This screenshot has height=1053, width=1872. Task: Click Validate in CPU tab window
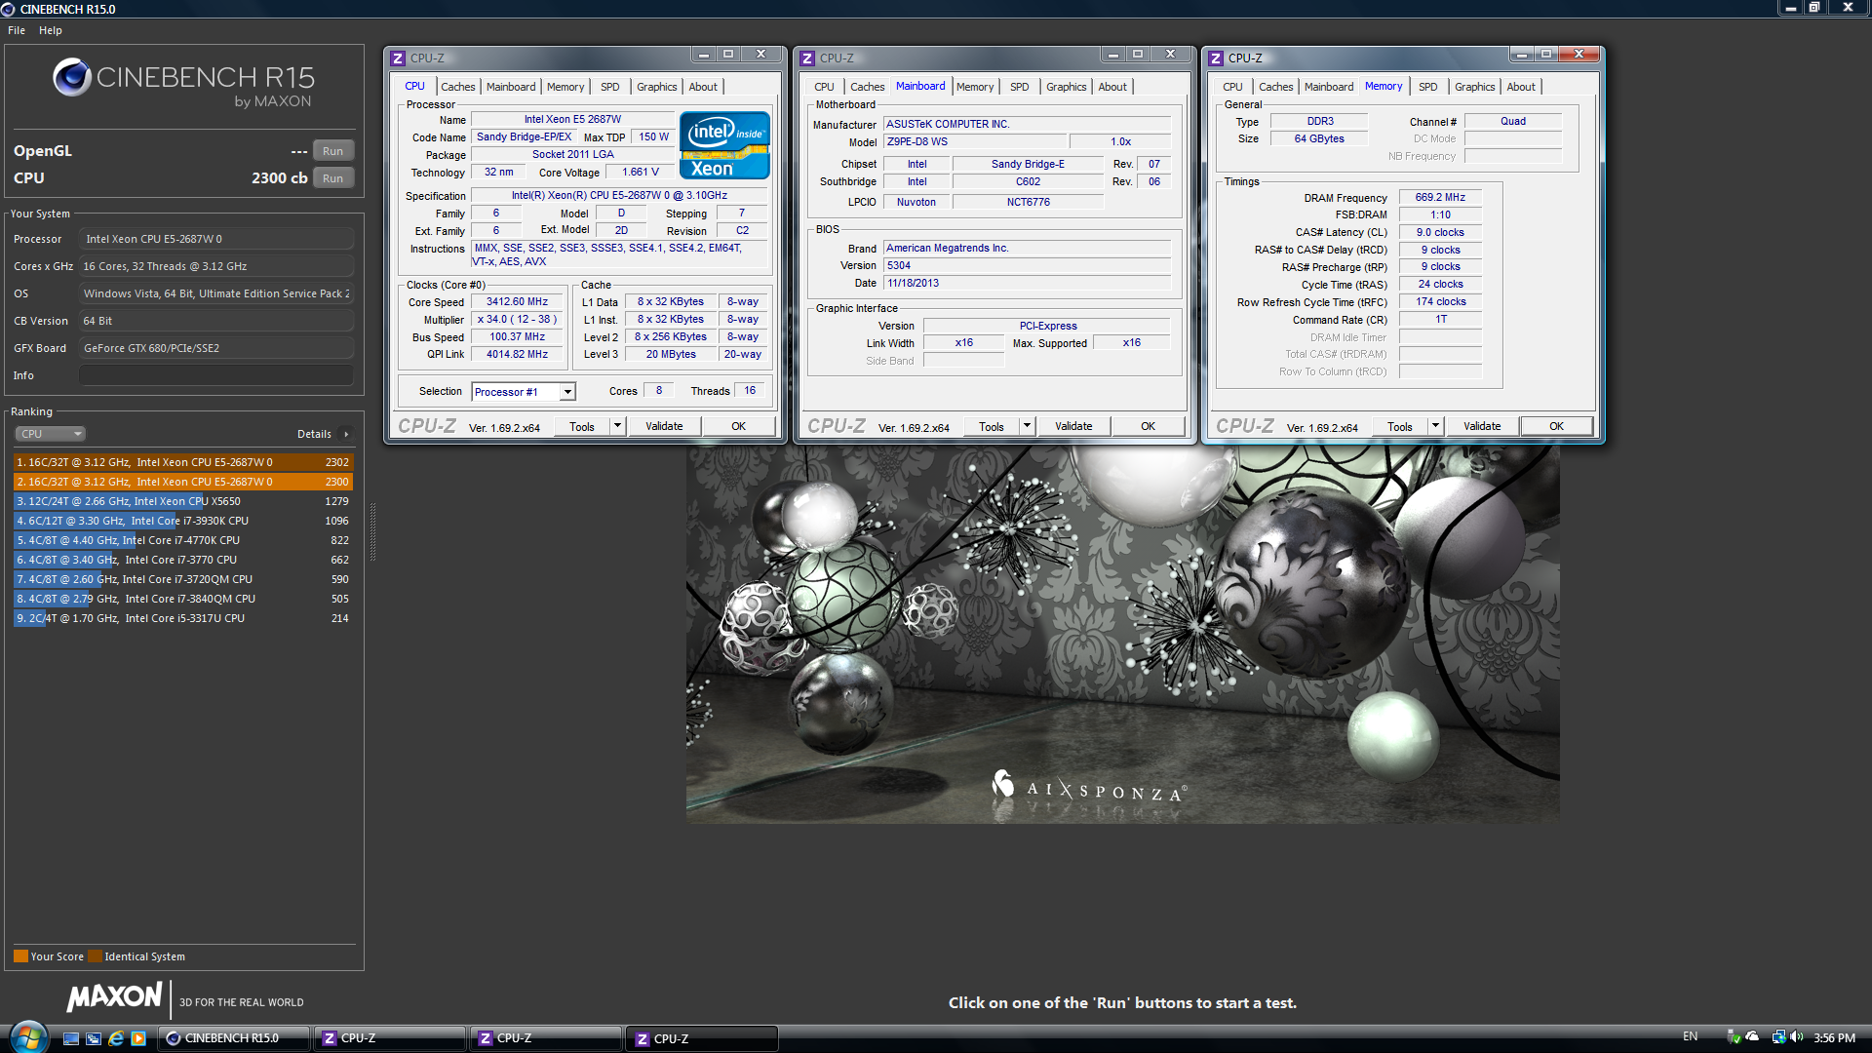(664, 426)
